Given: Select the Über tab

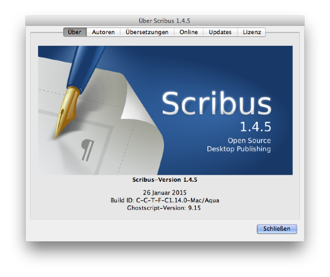Looking at the screenshot, I should (74, 32).
